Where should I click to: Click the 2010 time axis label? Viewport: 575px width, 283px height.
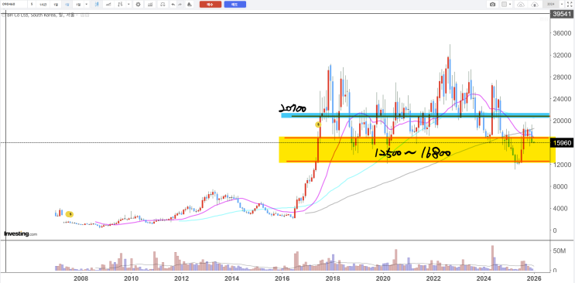pyautogui.click(x=132, y=278)
